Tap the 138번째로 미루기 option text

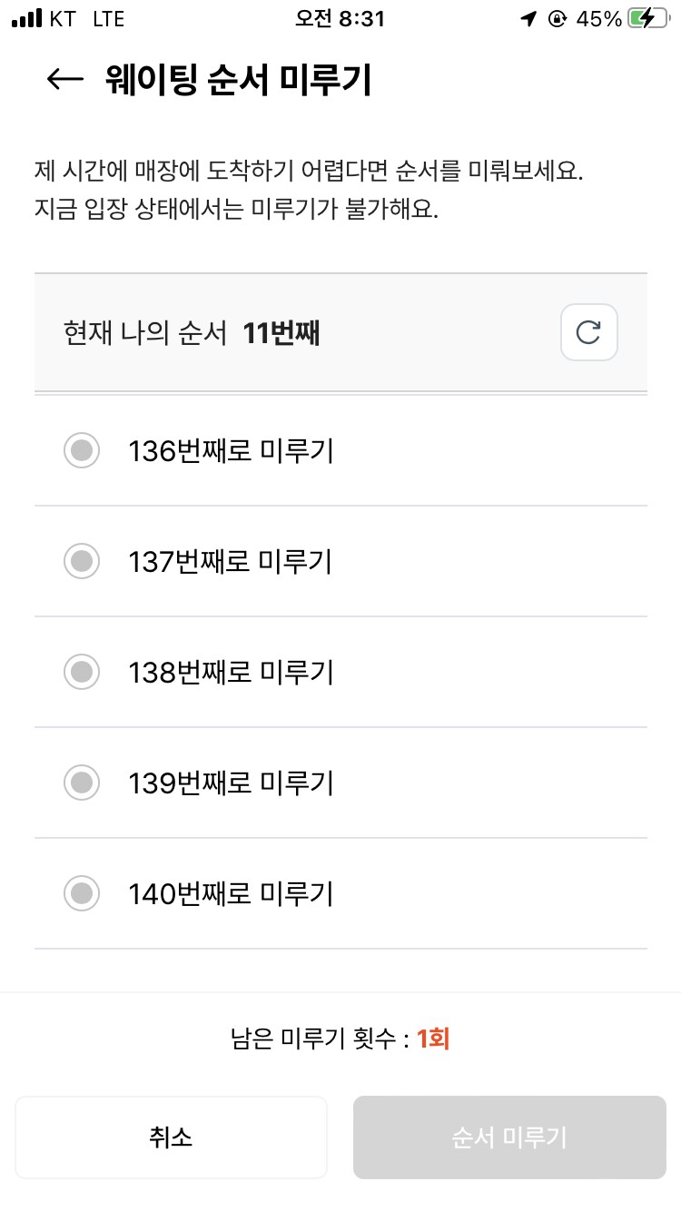click(231, 673)
